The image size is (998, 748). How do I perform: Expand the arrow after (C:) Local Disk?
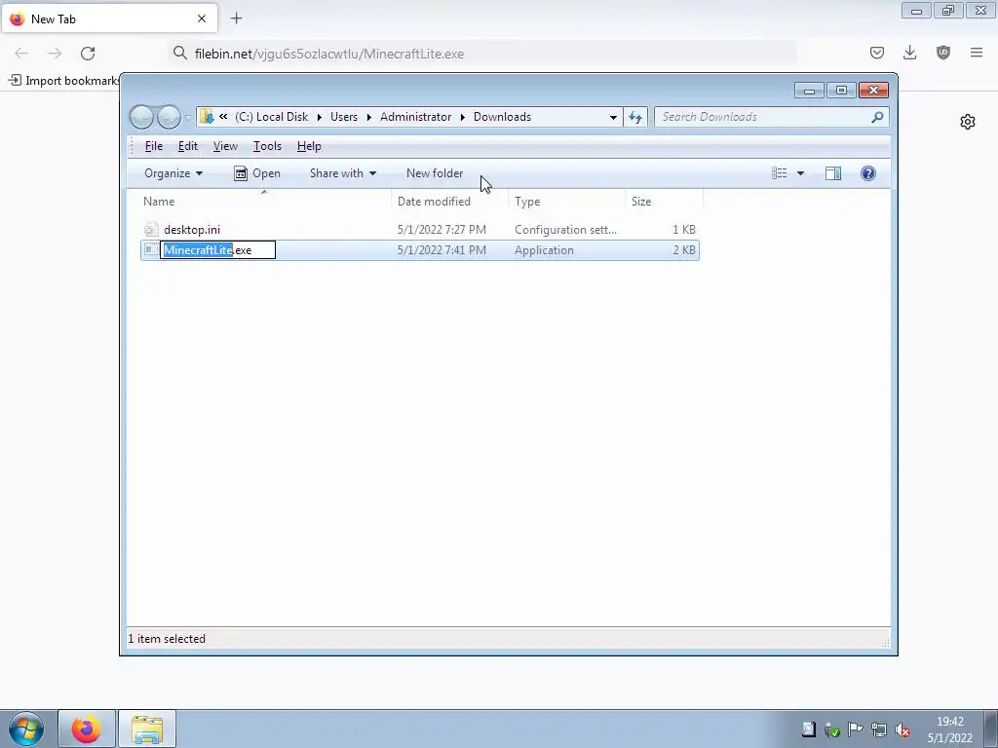click(x=319, y=117)
